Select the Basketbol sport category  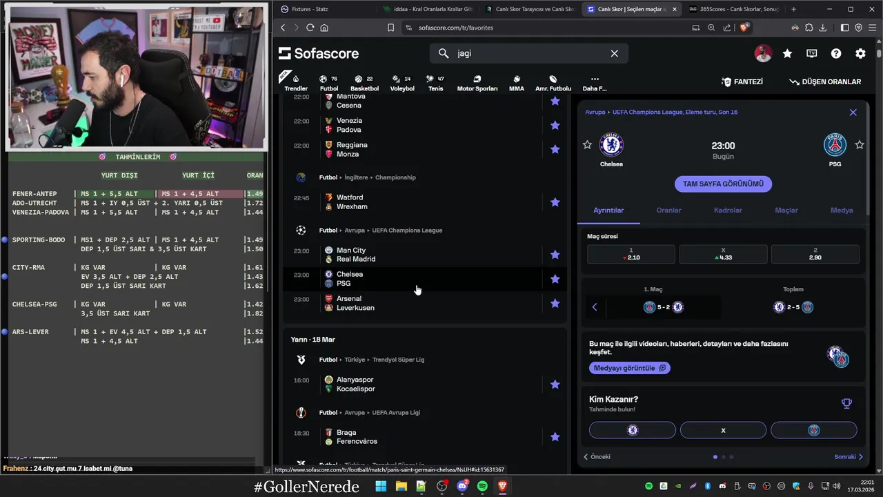pos(364,83)
